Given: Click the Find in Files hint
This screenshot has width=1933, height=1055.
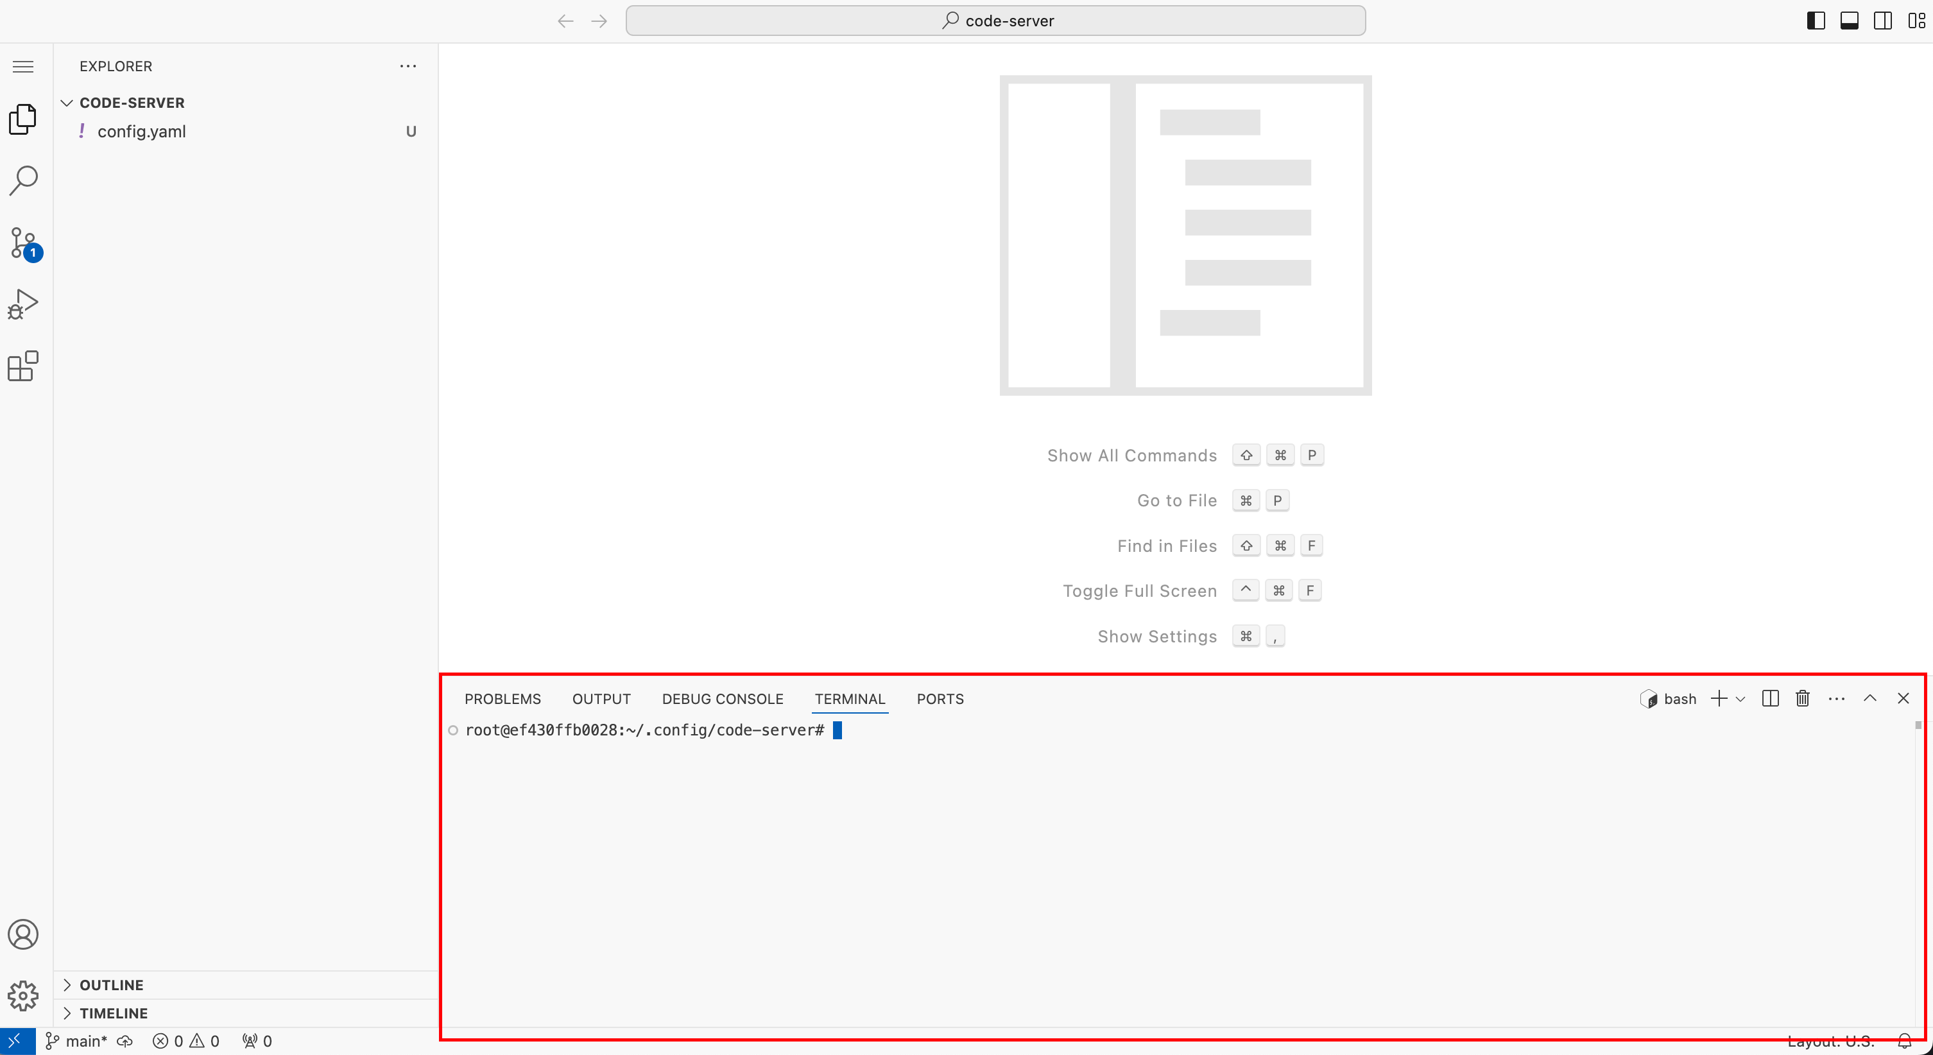Looking at the screenshot, I should tap(1167, 546).
